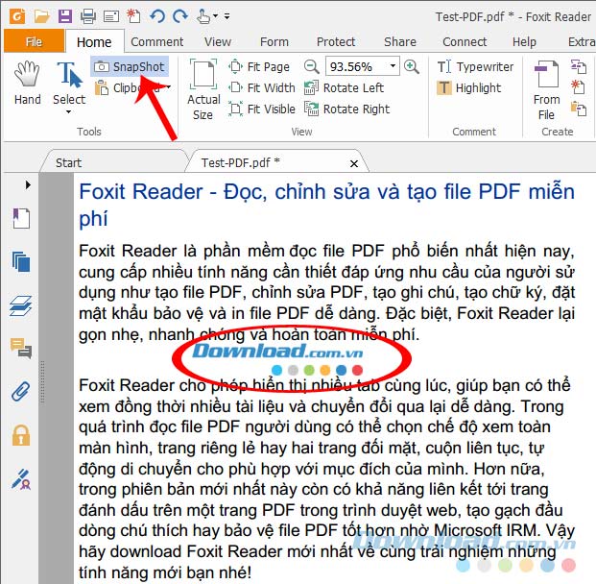
Task: Click the create from clipboard icon in Create group
Action: (x=579, y=109)
